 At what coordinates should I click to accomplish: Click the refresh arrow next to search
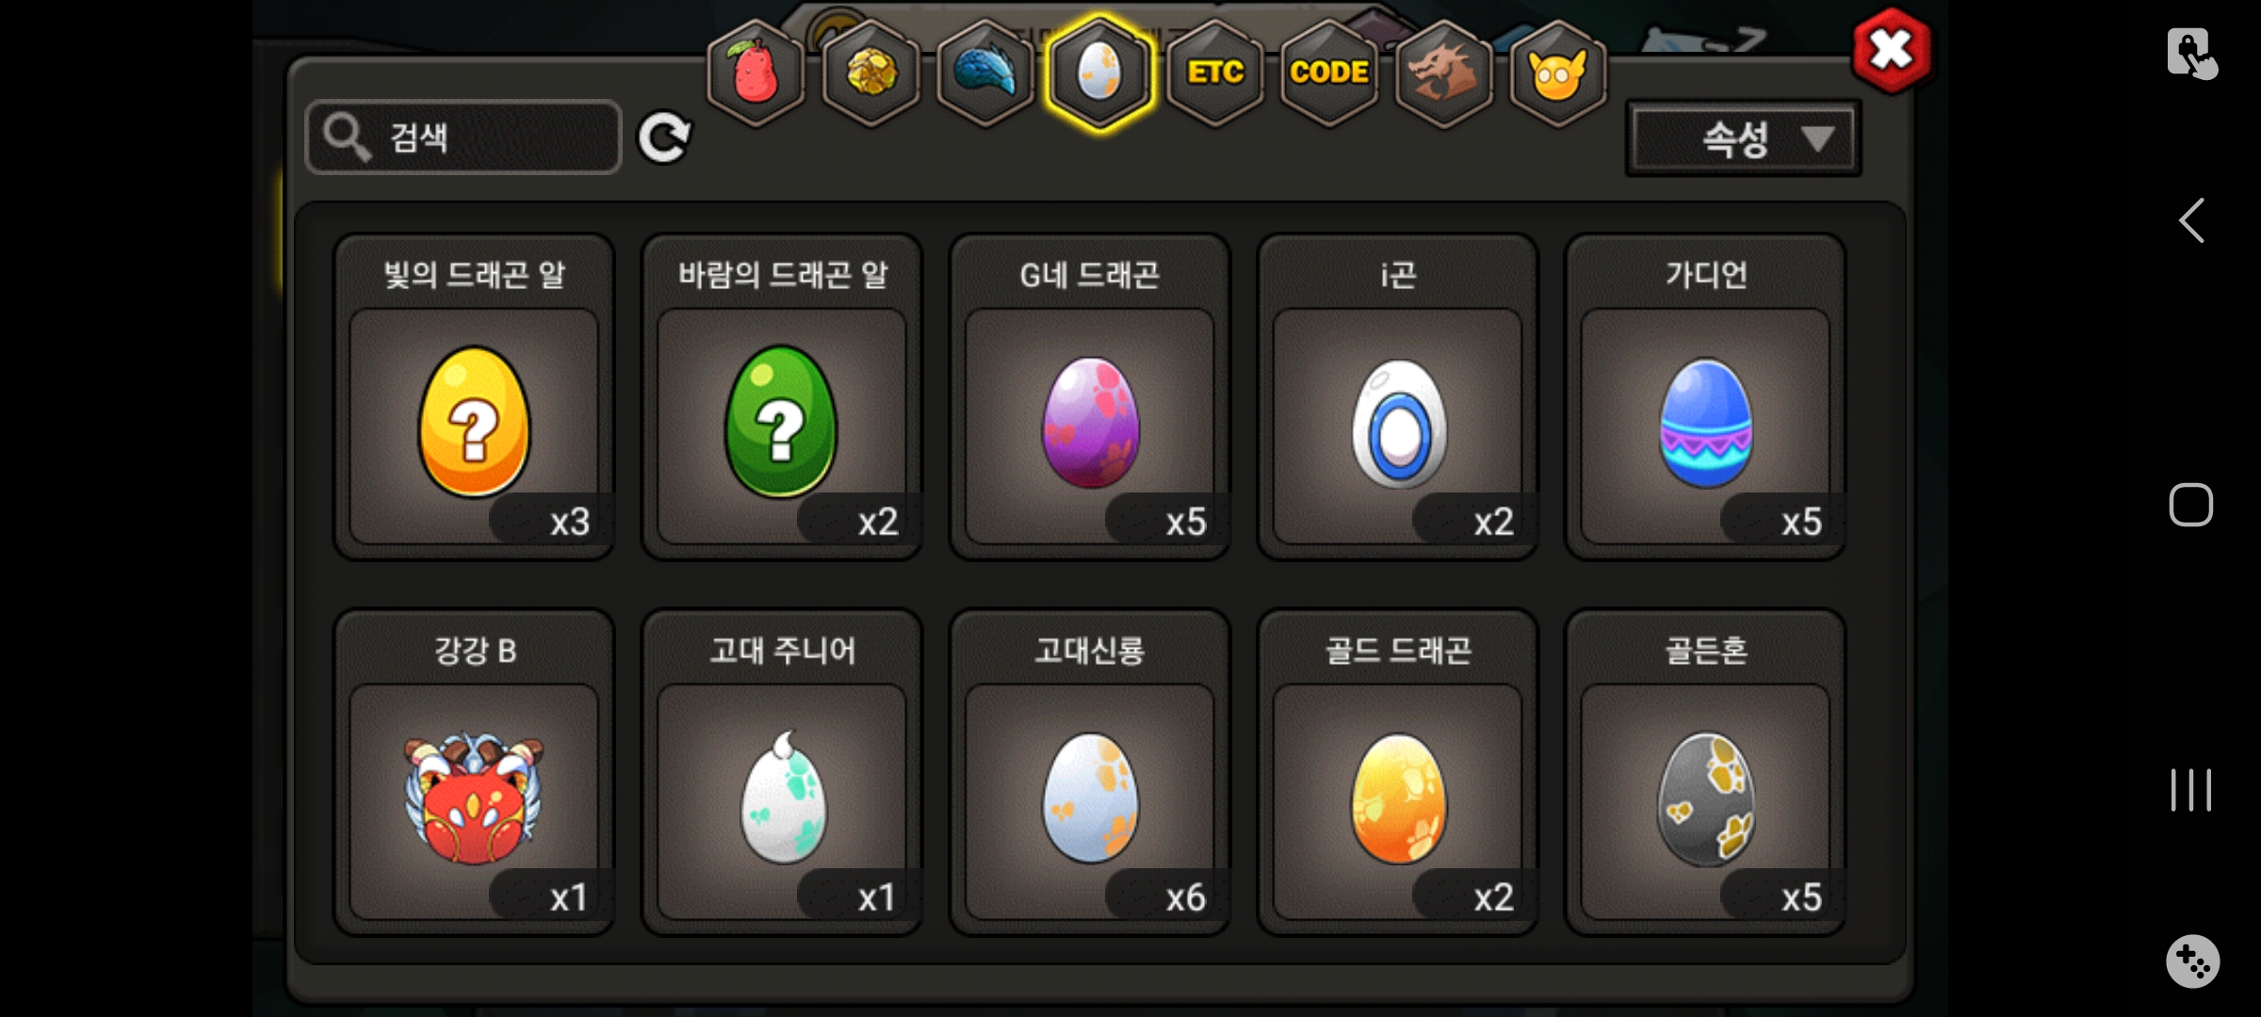click(x=664, y=138)
